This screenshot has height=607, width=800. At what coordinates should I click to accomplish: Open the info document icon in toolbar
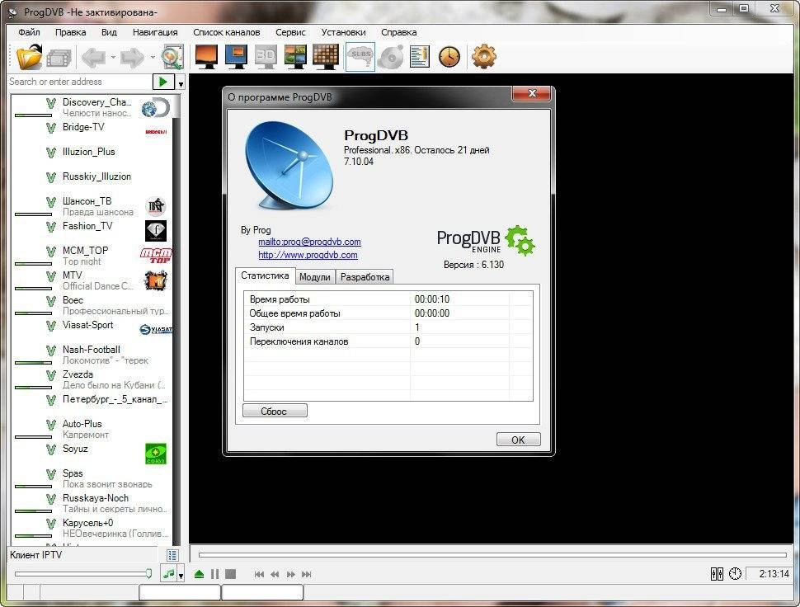420,57
